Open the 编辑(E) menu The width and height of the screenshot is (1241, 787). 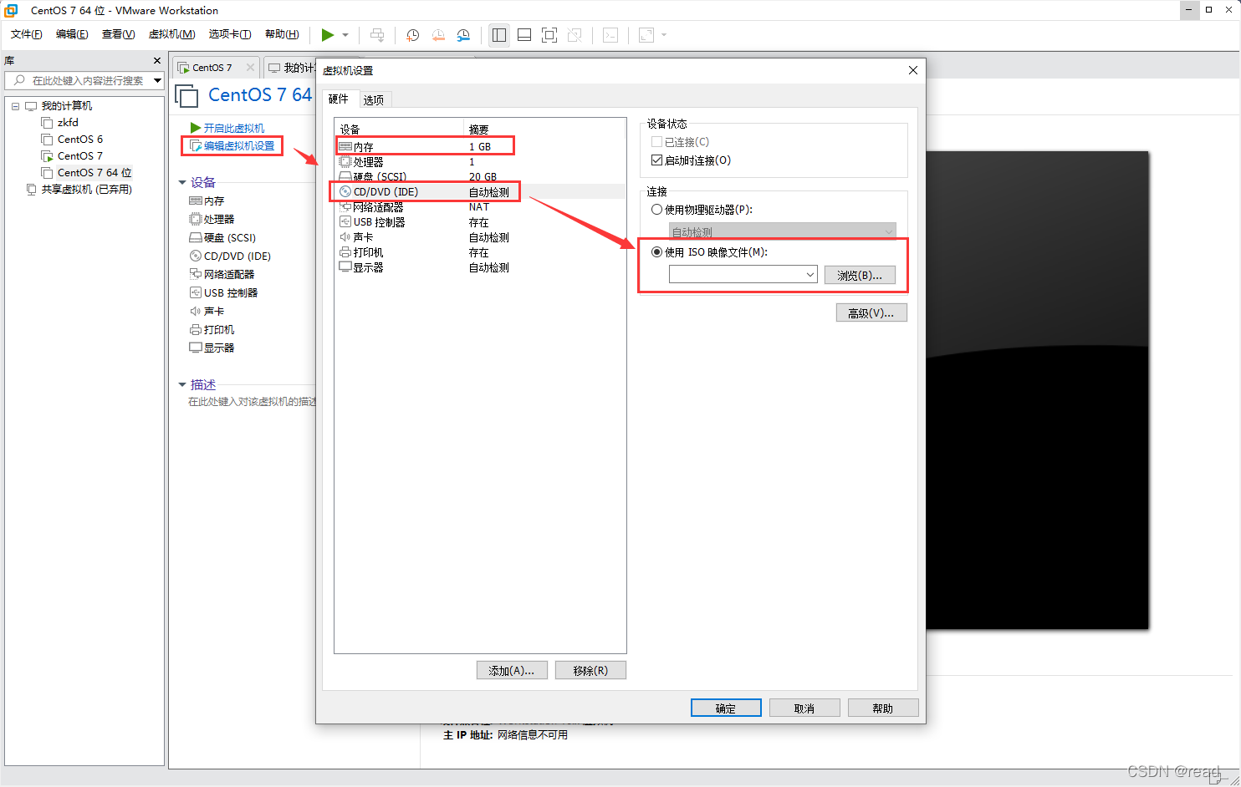(x=72, y=34)
